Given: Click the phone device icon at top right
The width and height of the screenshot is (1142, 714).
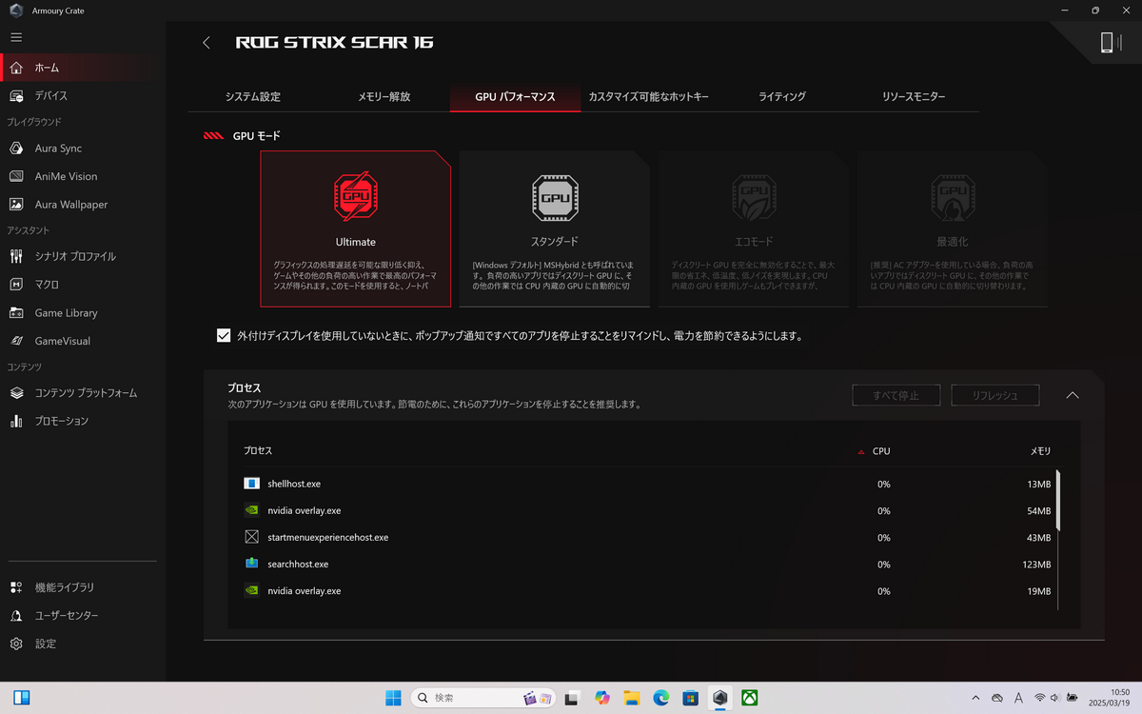Looking at the screenshot, I should coord(1106,43).
